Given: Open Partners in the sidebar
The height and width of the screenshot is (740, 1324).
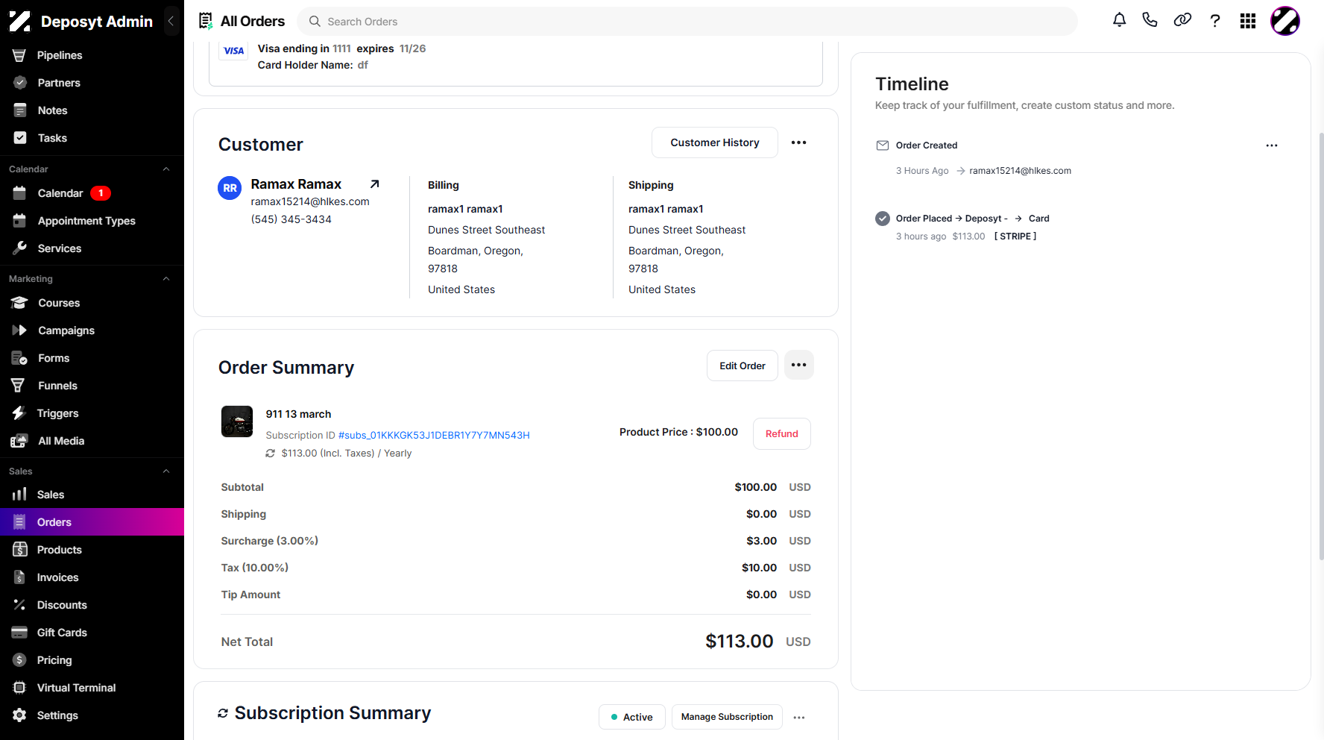Looking at the screenshot, I should [92, 83].
